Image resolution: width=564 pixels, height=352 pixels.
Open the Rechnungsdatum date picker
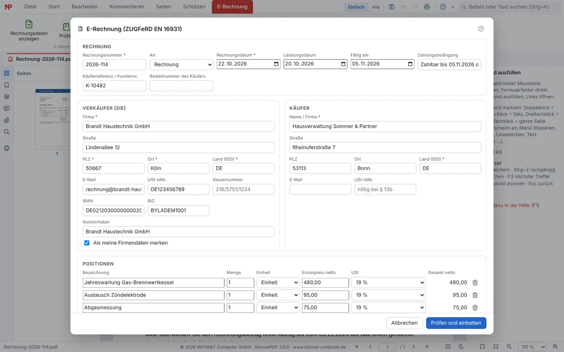[276, 64]
